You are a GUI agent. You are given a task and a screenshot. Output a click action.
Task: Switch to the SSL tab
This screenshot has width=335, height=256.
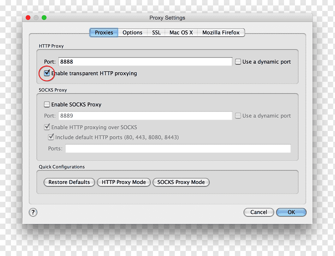pyautogui.click(x=156, y=33)
